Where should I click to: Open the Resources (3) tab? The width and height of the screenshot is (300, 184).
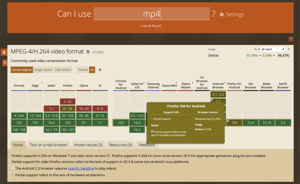click(x=120, y=145)
